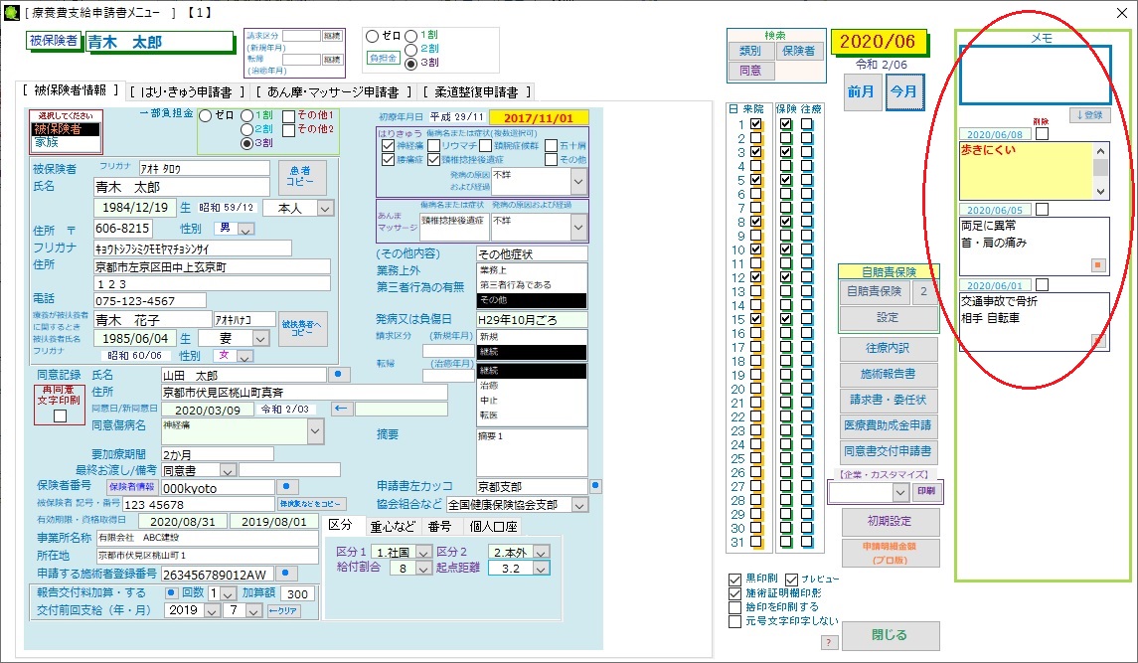The width and height of the screenshot is (1138, 663).
Task: Click the 電話 field showing 075-123-4567
Action: click(x=149, y=300)
